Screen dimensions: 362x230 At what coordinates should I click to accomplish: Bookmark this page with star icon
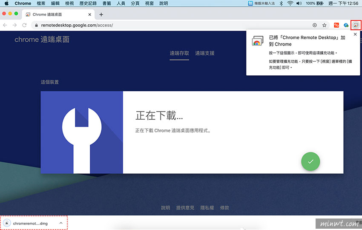(x=325, y=25)
